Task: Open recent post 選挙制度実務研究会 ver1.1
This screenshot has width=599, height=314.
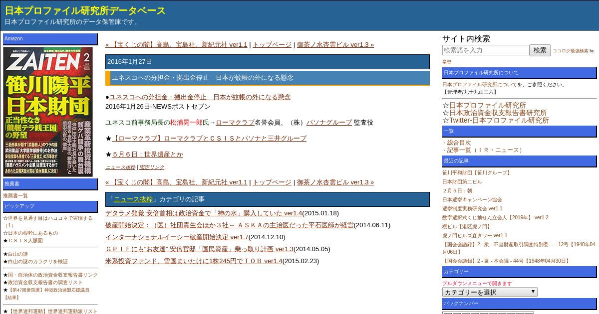Action: pos(472,208)
